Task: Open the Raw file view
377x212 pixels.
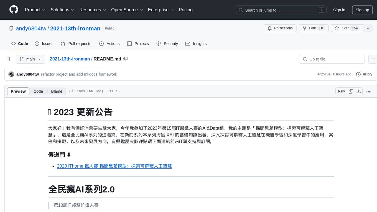Action: [x=341, y=91]
